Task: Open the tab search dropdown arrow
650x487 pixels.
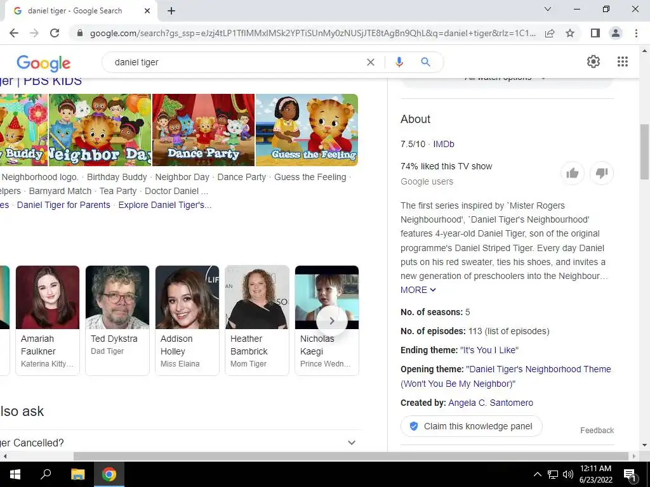Action: pyautogui.click(x=548, y=9)
